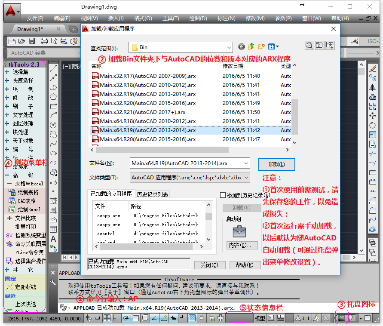Click the Find file icon in dialog

click(309, 45)
